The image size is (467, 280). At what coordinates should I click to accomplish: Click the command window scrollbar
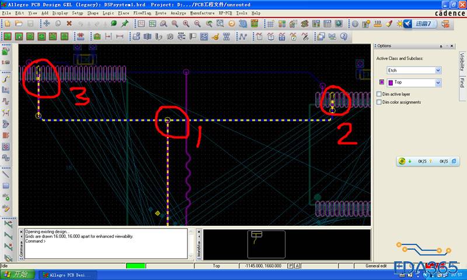191,244
